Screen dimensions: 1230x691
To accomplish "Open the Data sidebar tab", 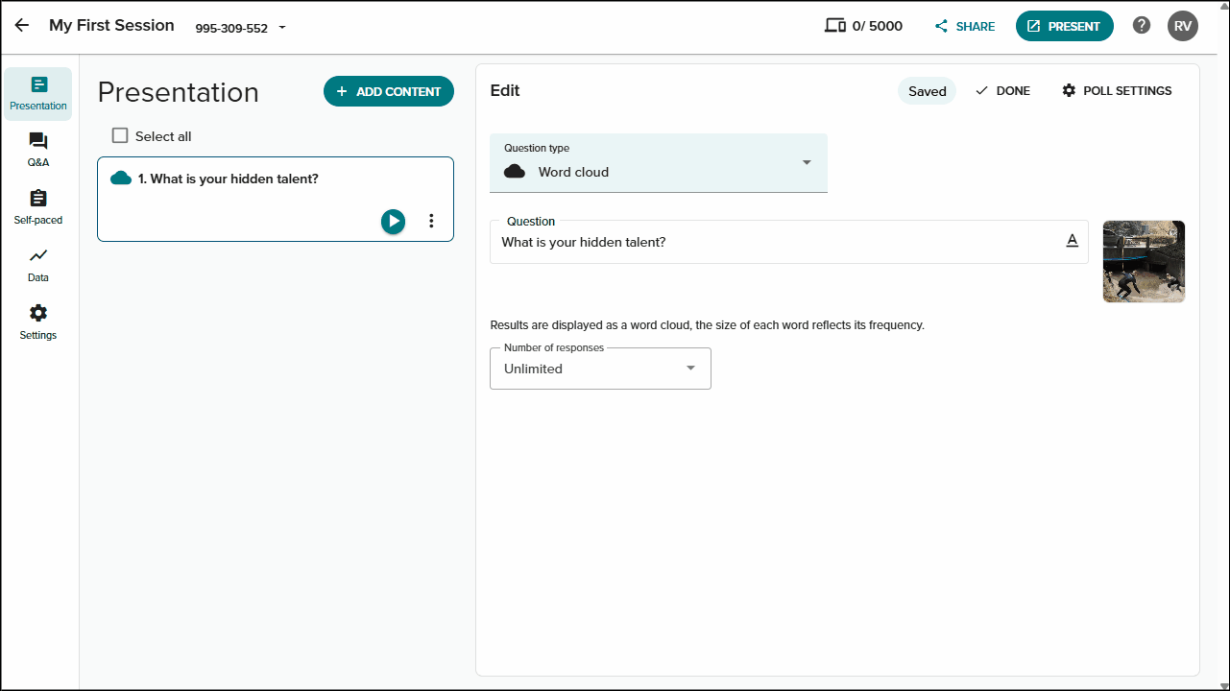I will pyautogui.click(x=38, y=266).
